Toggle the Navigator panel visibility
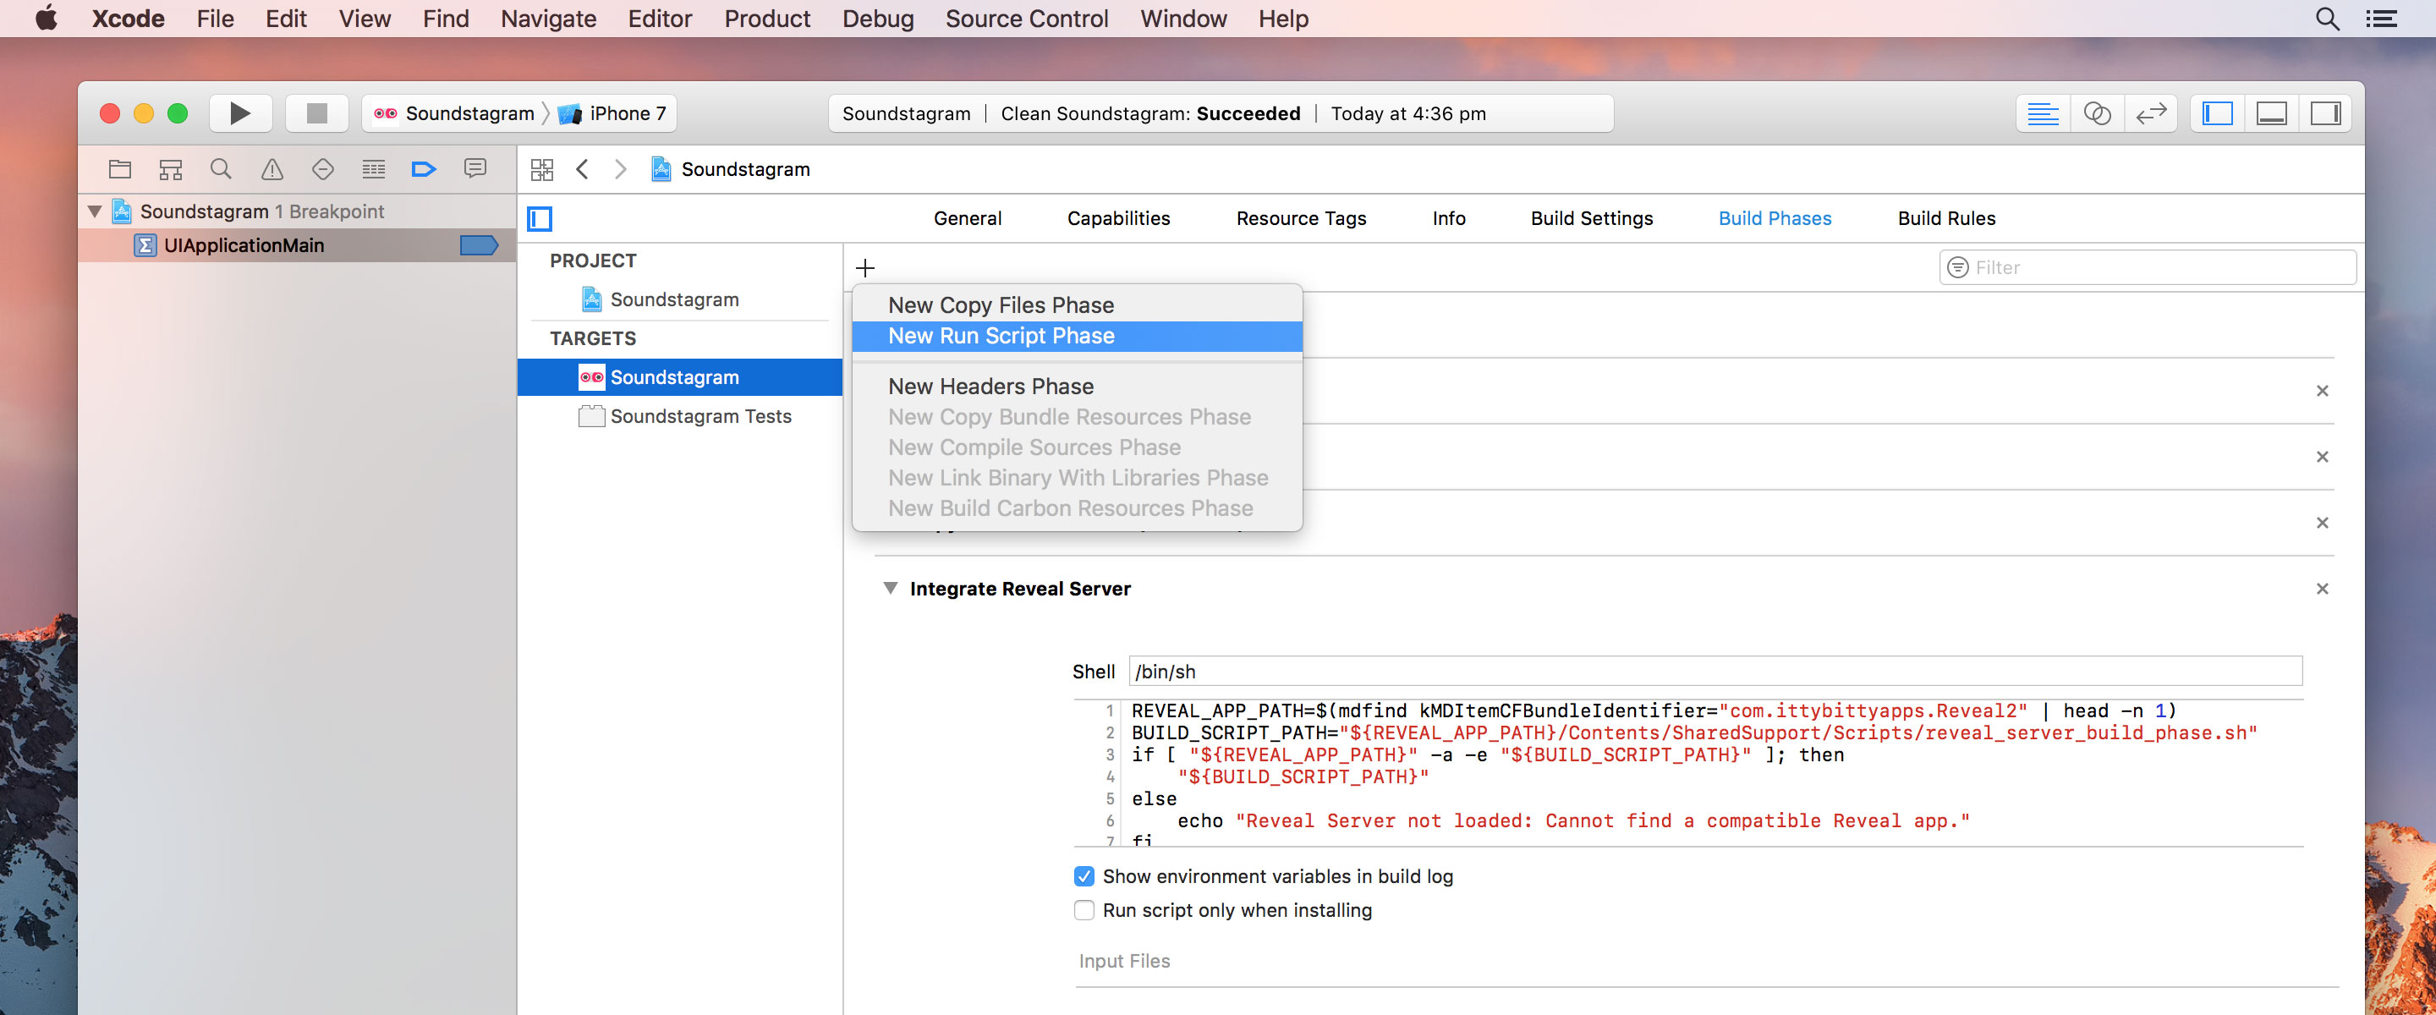This screenshot has width=2436, height=1015. (2218, 113)
